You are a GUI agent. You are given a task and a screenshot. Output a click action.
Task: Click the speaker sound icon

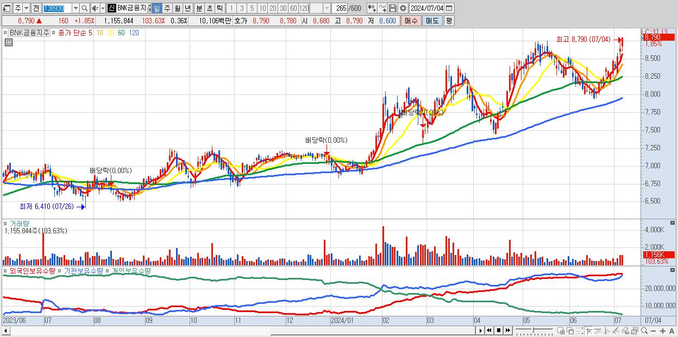pyautogui.click(x=95, y=8)
